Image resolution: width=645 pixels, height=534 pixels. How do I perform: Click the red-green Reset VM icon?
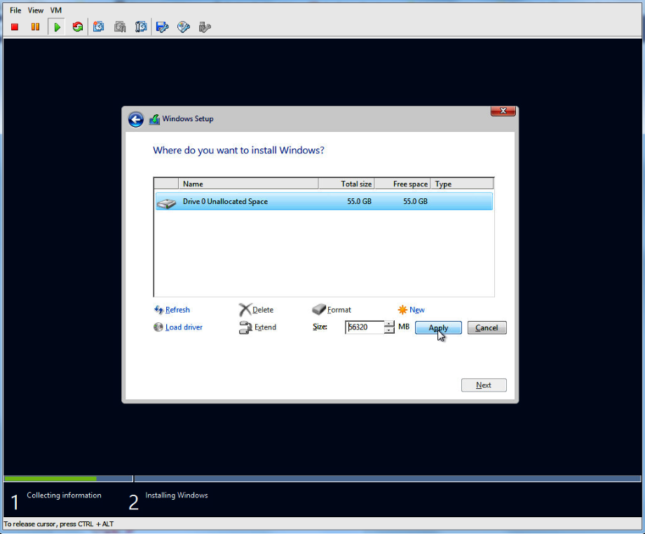point(78,27)
